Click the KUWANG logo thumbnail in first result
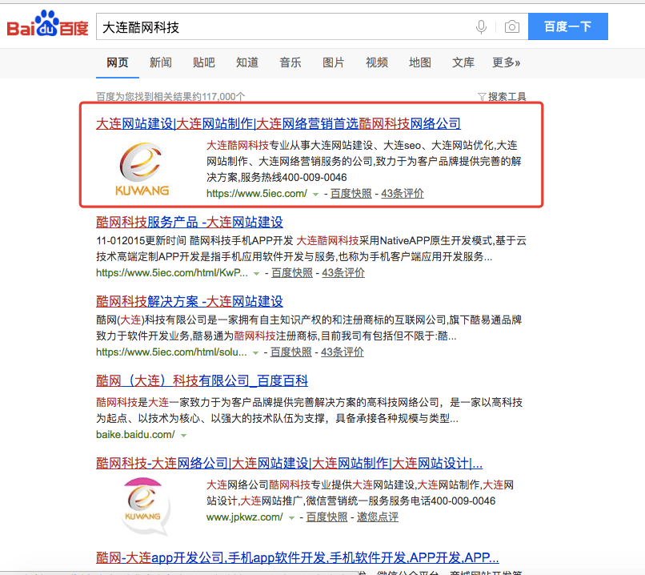Viewport: 645px width, 575px height. 142,168
